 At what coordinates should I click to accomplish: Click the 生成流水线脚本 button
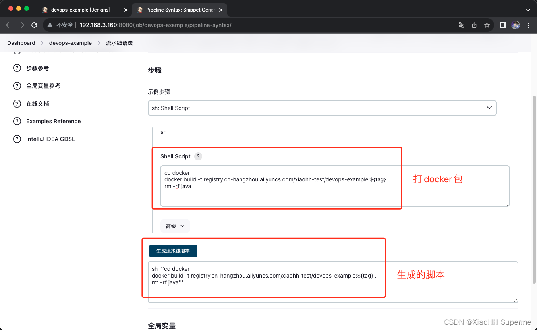[173, 251]
